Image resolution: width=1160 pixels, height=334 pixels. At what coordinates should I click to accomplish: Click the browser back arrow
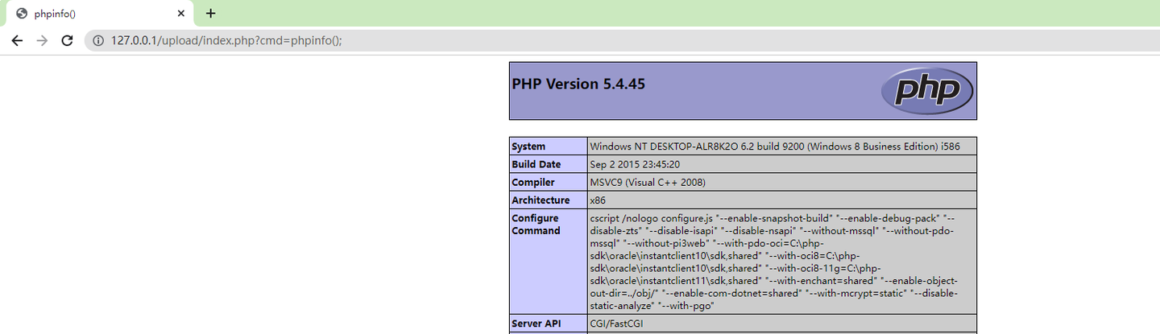click(17, 40)
